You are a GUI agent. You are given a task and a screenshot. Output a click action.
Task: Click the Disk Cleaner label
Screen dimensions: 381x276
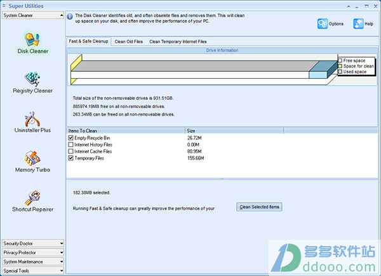coord(33,51)
